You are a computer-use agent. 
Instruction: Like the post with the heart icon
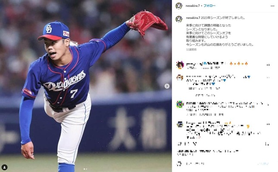pos(179,144)
